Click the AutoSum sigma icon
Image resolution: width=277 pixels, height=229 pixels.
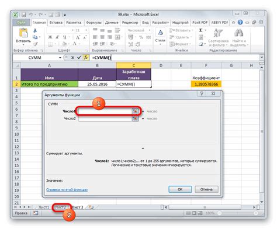[201, 30]
